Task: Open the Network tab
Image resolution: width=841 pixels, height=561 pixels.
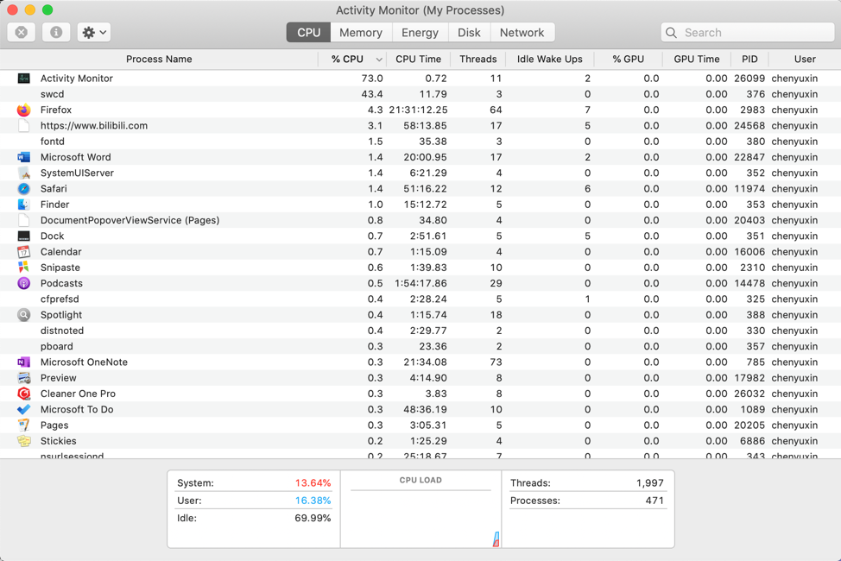Action: pos(522,33)
